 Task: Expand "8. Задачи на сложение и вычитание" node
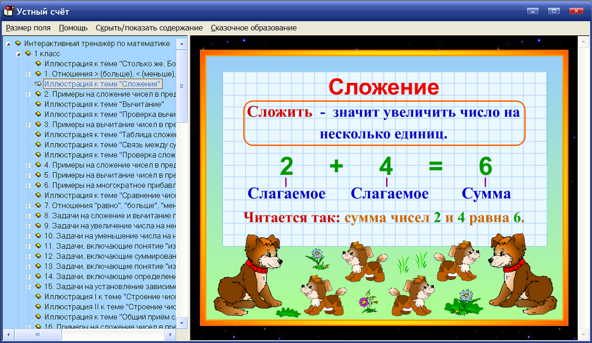click(29, 216)
